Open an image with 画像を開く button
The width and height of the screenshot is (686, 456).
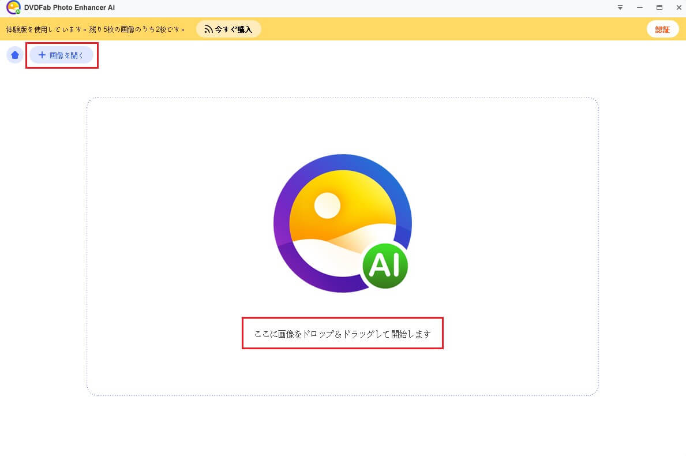[x=62, y=55]
